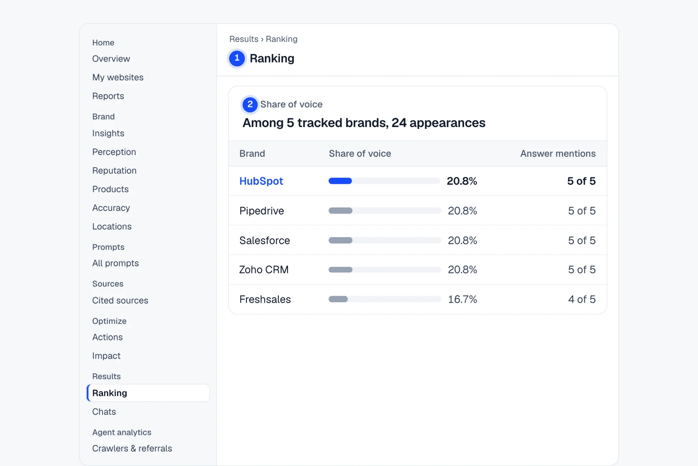Open the Accuracy section

point(111,208)
